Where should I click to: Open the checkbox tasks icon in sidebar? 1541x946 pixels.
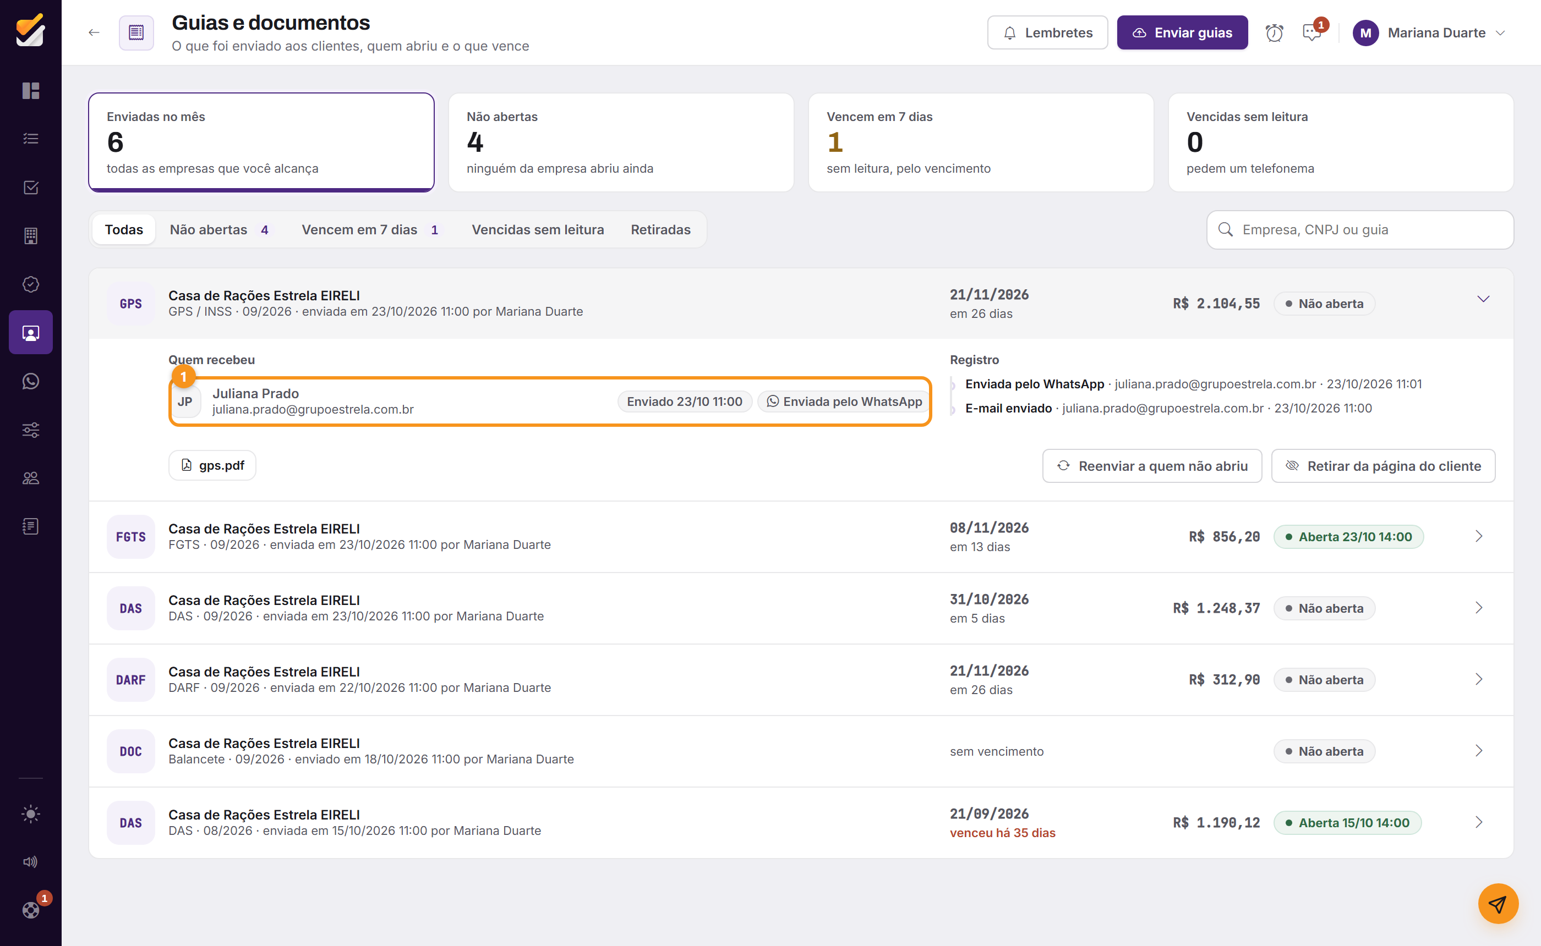coord(31,188)
